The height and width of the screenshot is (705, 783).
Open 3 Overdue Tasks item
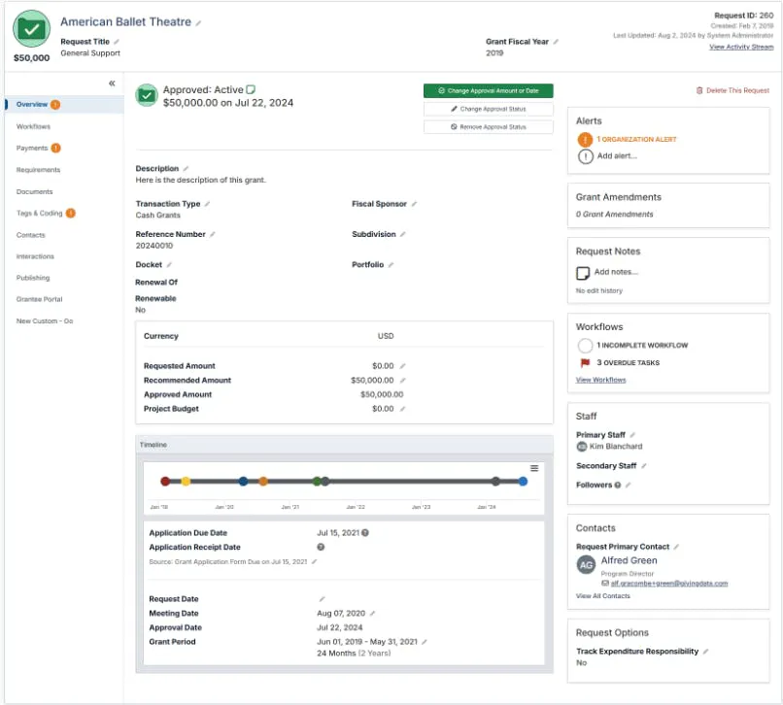pyautogui.click(x=628, y=363)
